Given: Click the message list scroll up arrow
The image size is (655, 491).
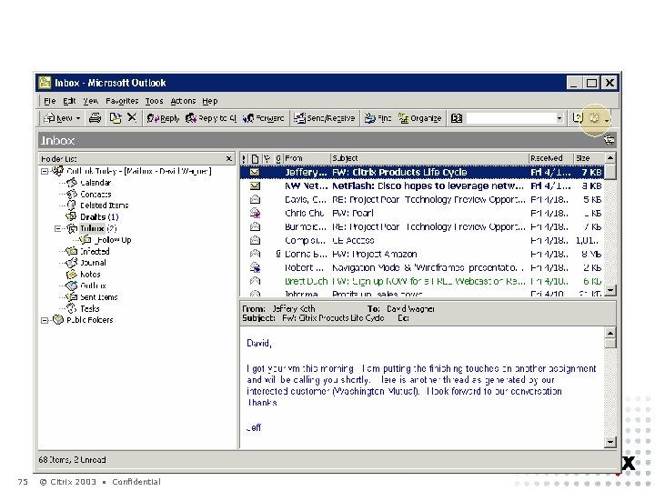Looking at the screenshot, I should pyautogui.click(x=610, y=158).
